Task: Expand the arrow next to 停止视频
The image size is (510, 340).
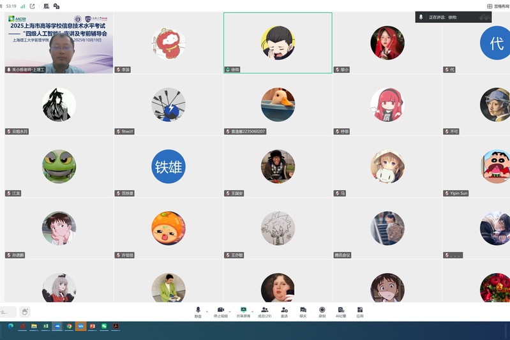Action: click(x=230, y=311)
